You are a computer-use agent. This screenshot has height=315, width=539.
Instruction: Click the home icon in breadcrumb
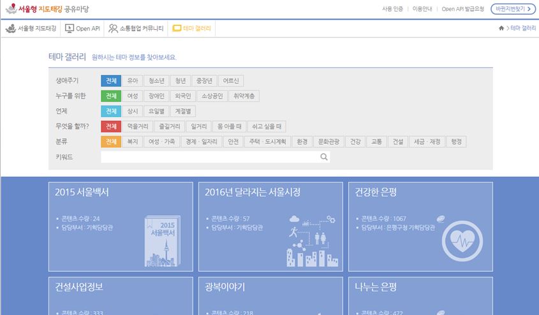pyautogui.click(x=501, y=29)
